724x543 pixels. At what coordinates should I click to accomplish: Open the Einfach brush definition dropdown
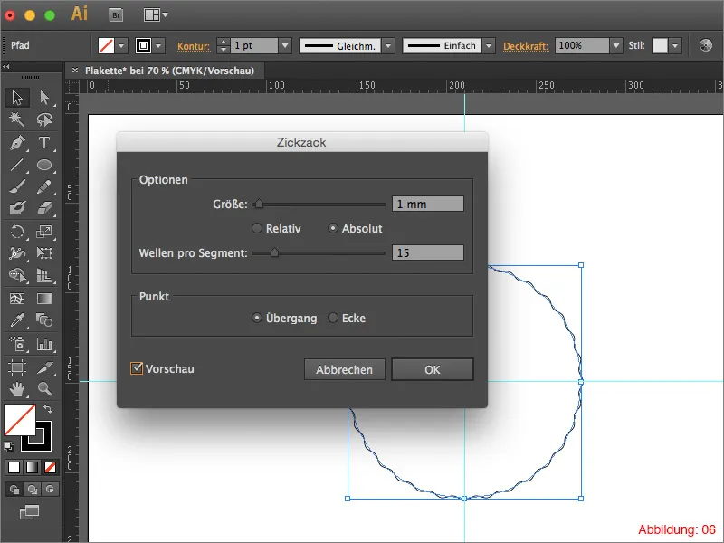point(489,46)
